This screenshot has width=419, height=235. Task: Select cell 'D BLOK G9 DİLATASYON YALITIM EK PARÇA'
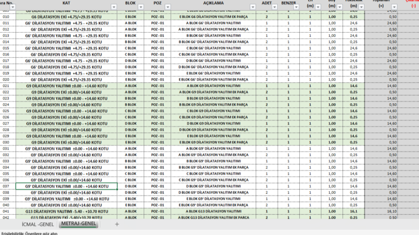213,130
